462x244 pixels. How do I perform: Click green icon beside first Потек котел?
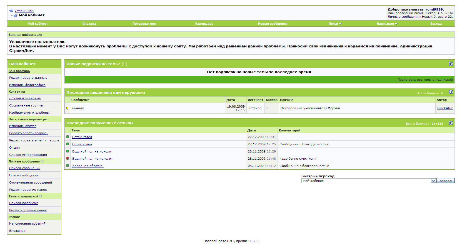click(68, 137)
